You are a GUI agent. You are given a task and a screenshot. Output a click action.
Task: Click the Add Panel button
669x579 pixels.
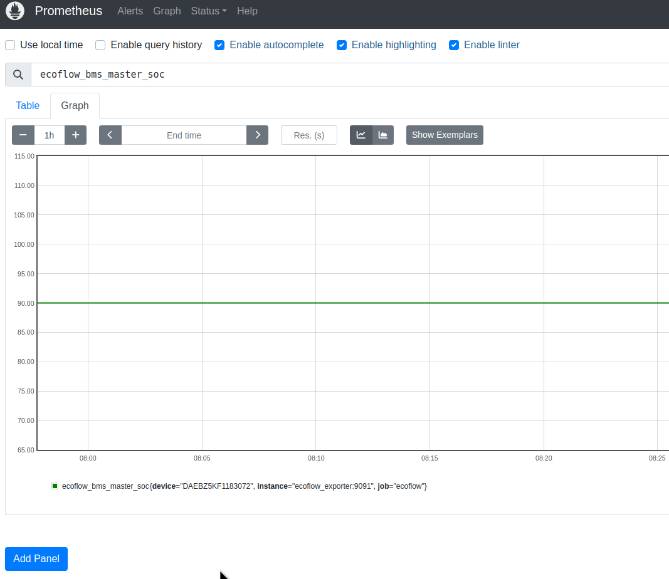pos(36,558)
